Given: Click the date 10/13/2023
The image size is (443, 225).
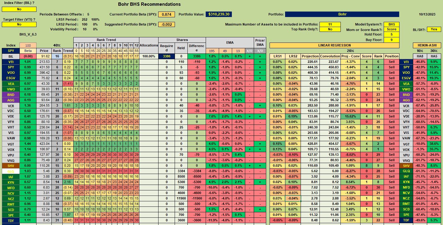Looking at the screenshot, I should [x=427, y=14].
